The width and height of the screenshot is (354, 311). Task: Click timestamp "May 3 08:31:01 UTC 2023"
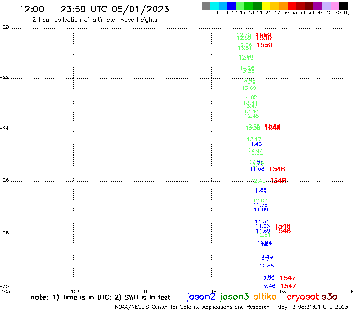pos(313,307)
